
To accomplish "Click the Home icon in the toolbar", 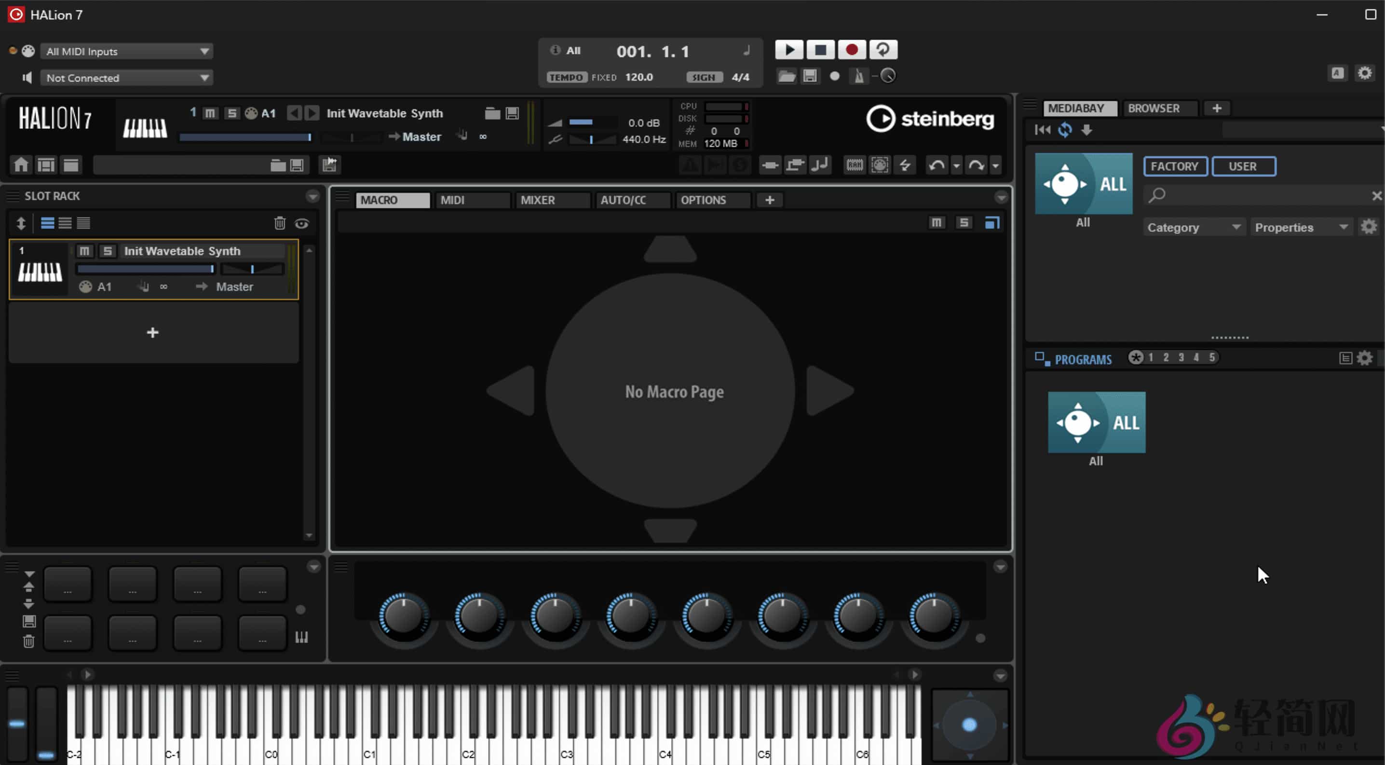I will 21,164.
